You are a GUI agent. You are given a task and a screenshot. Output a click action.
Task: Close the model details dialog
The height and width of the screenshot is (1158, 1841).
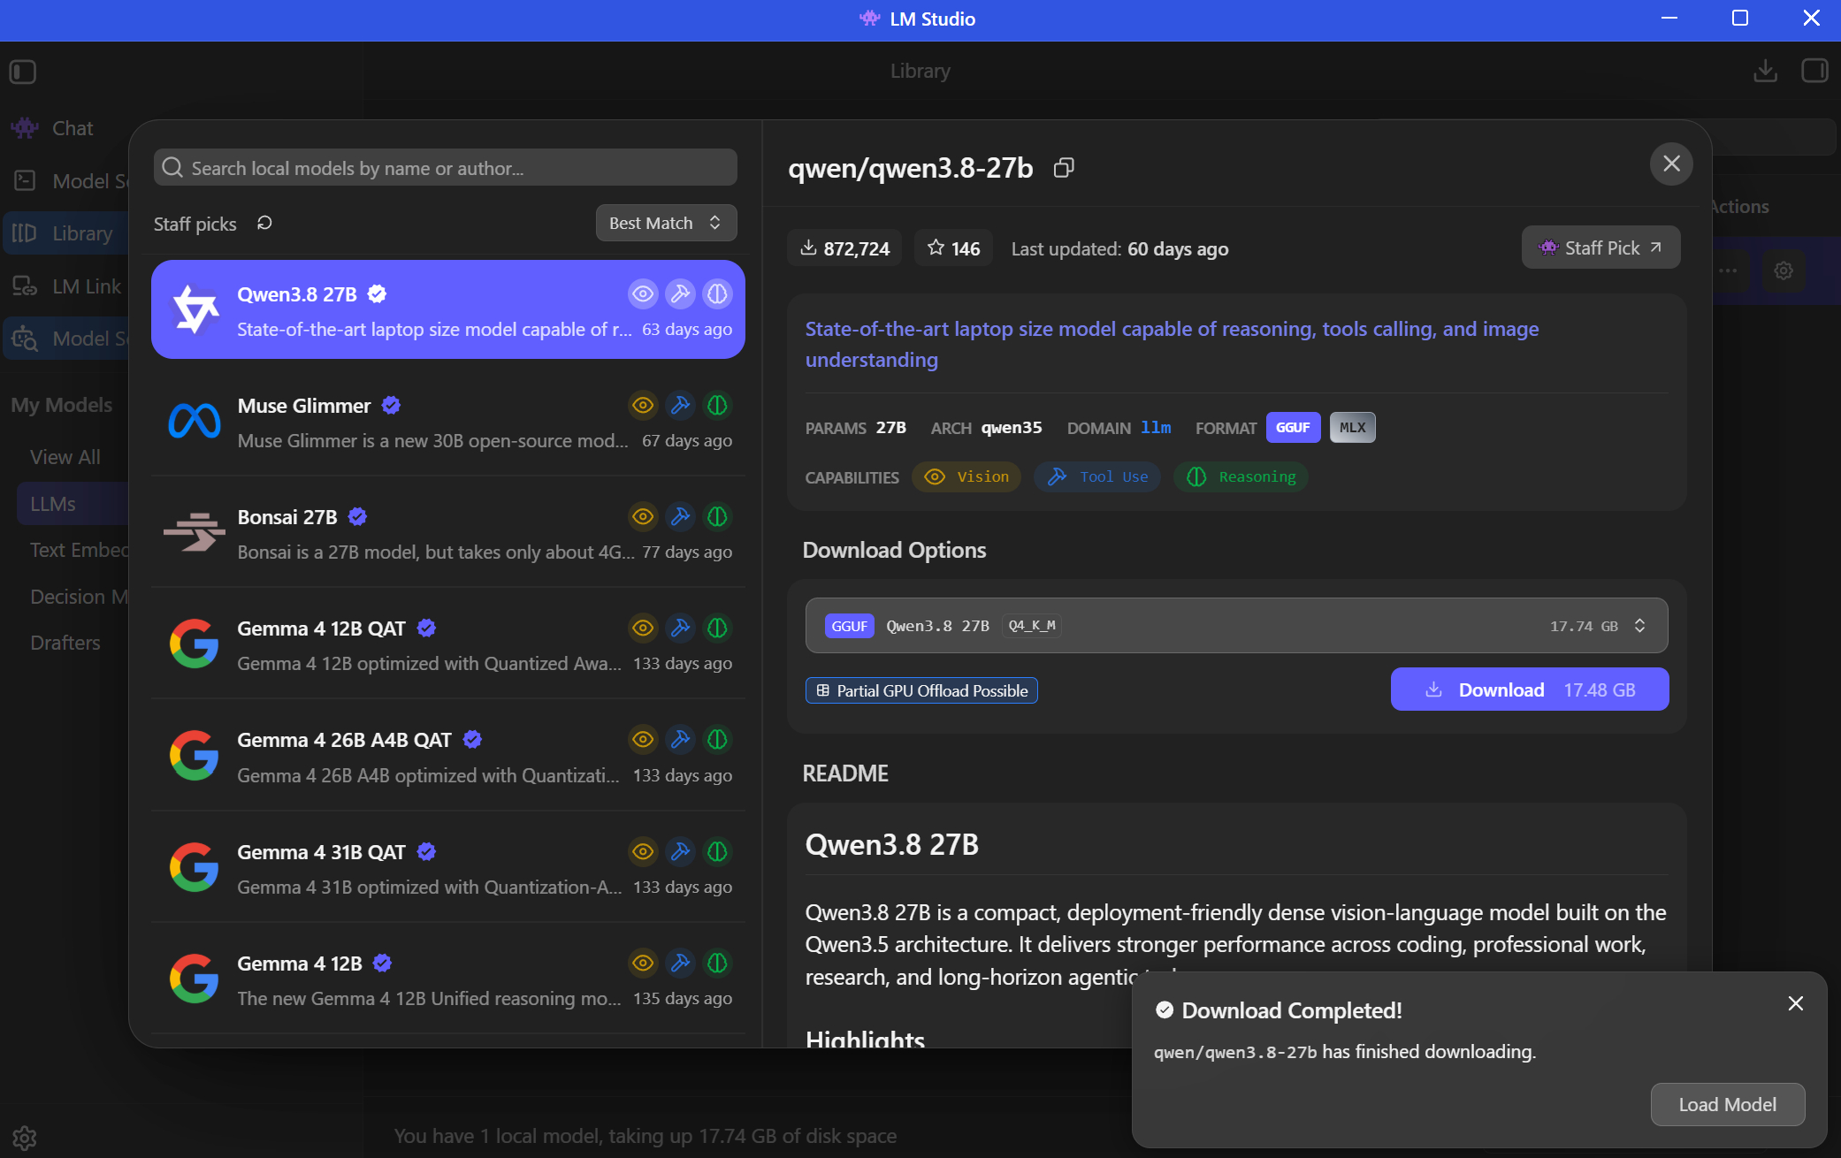pyautogui.click(x=1671, y=164)
